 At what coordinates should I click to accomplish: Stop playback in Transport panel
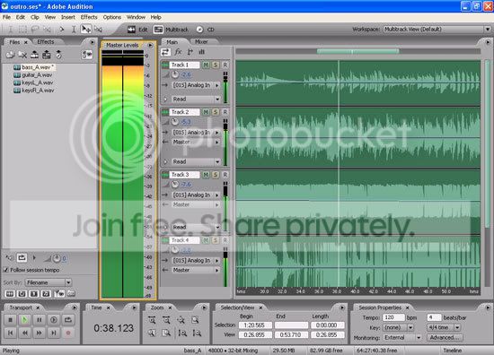coord(10,320)
